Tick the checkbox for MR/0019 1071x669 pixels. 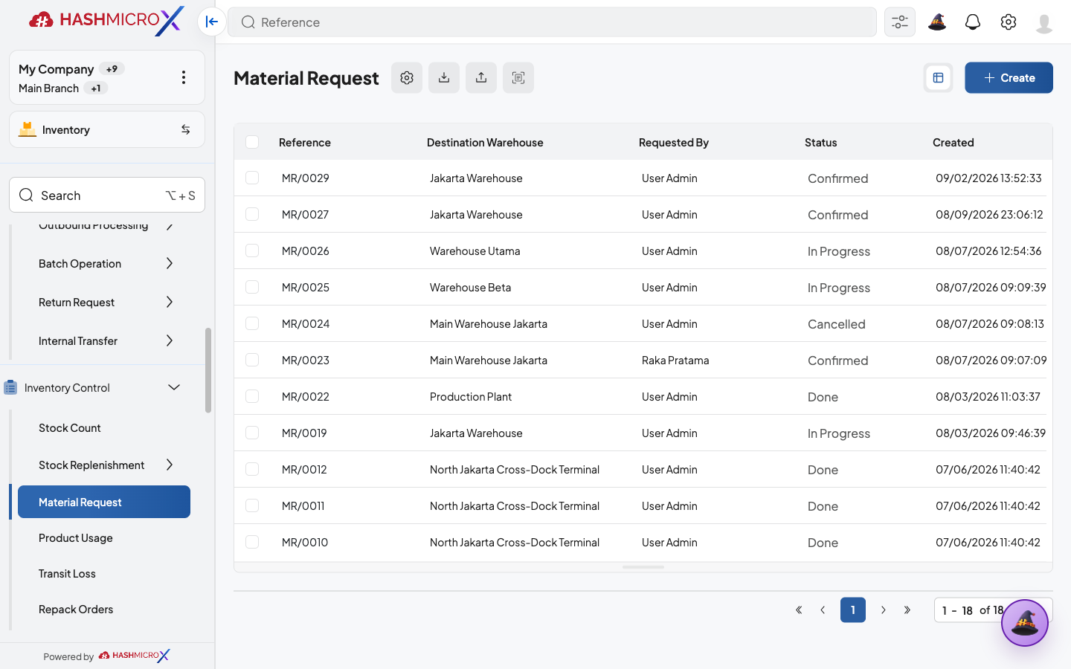tap(252, 433)
